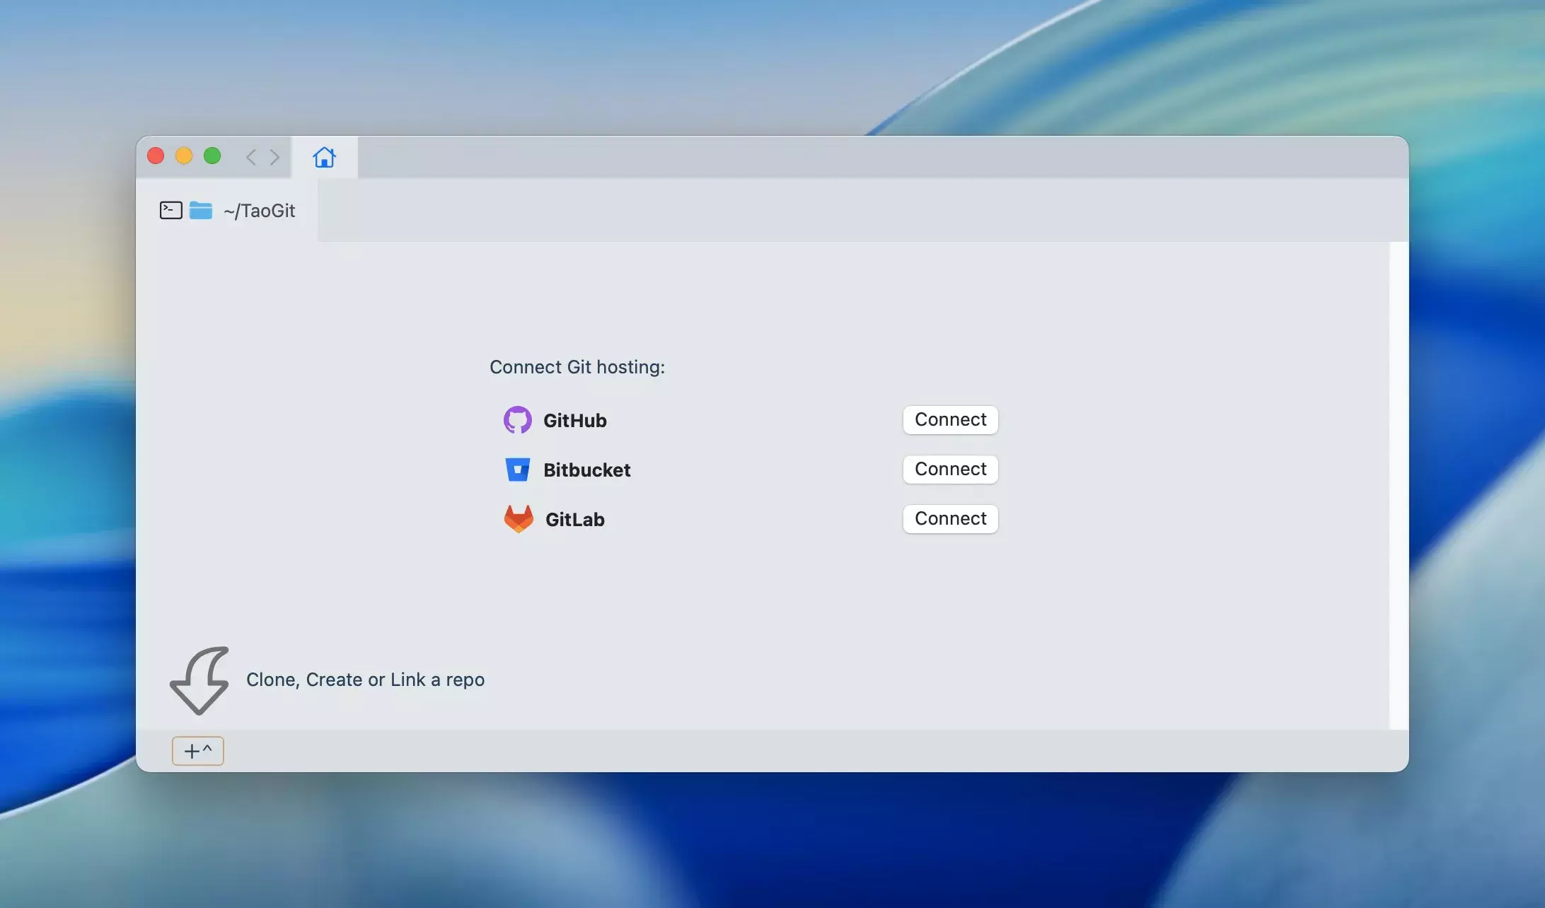Click the Bitbucket hosting label
Screen dimensions: 1545x908
point(586,470)
